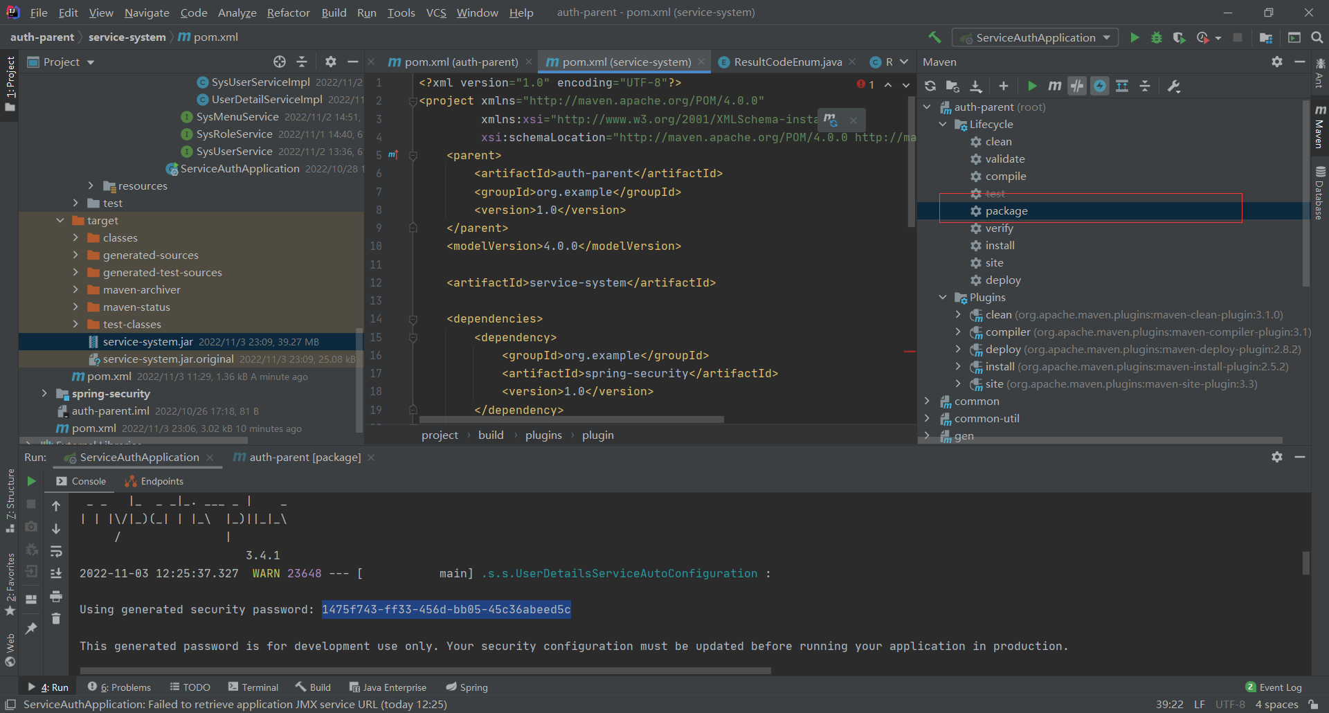
Task: Open ServiceAuthApplication run configuration dropdown
Action: [x=1036, y=37]
